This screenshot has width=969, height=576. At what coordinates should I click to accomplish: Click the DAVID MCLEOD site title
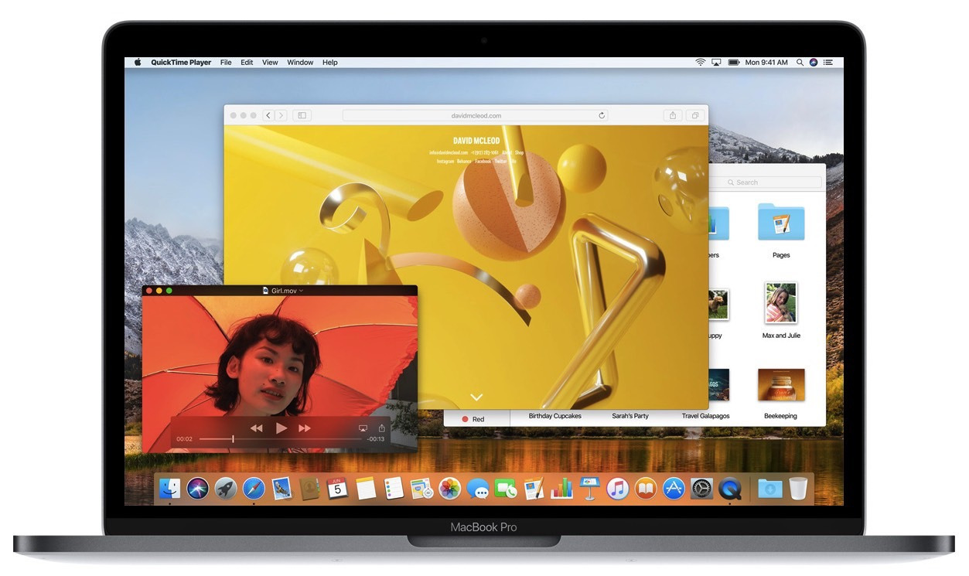pos(476,141)
